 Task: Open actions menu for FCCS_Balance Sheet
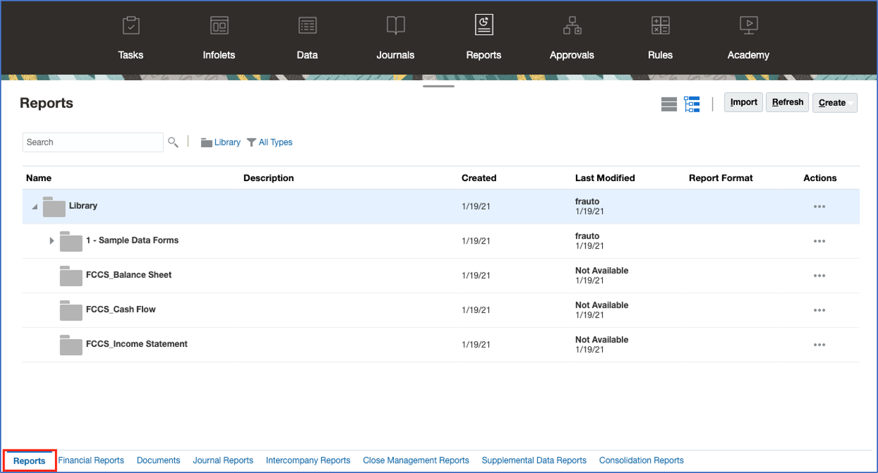tap(819, 275)
